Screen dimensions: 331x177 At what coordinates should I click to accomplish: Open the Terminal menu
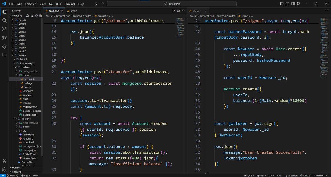coord(70,4)
